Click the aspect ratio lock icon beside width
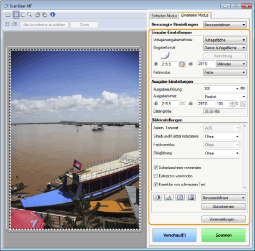 click(x=182, y=64)
